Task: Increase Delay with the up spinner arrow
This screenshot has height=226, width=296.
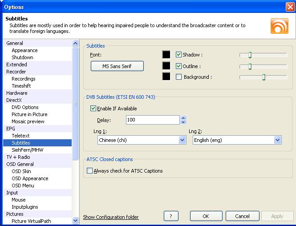Action: pyautogui.click(x=183, y=118)
